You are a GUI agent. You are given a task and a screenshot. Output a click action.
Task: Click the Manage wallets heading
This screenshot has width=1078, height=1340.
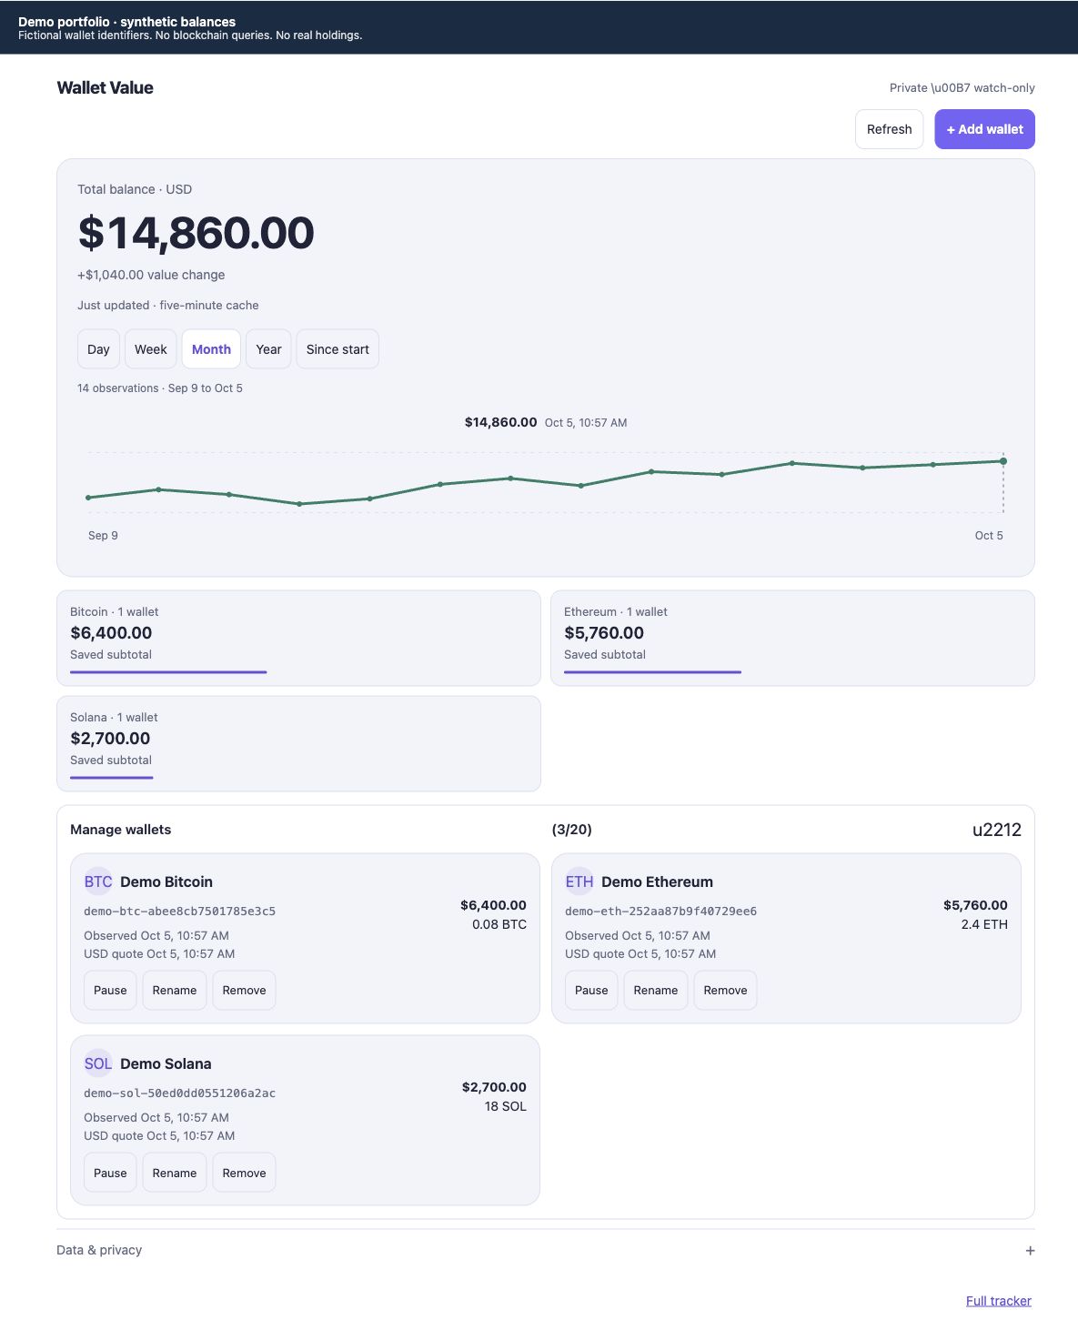(x=120, y=830)
